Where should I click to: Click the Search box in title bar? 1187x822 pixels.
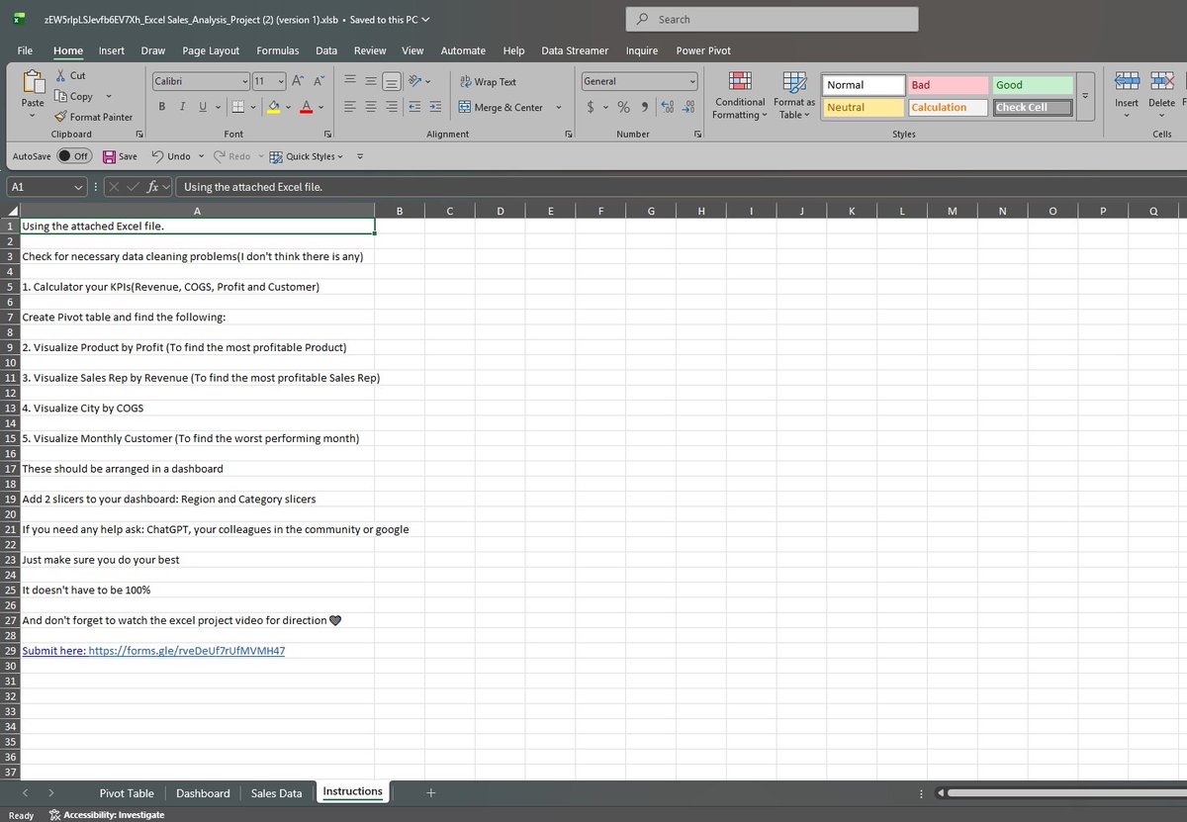[x=772, y=19]
